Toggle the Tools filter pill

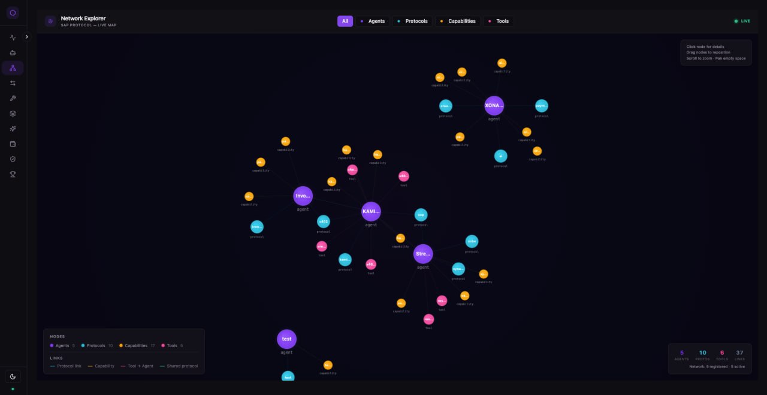coord(498,21)
